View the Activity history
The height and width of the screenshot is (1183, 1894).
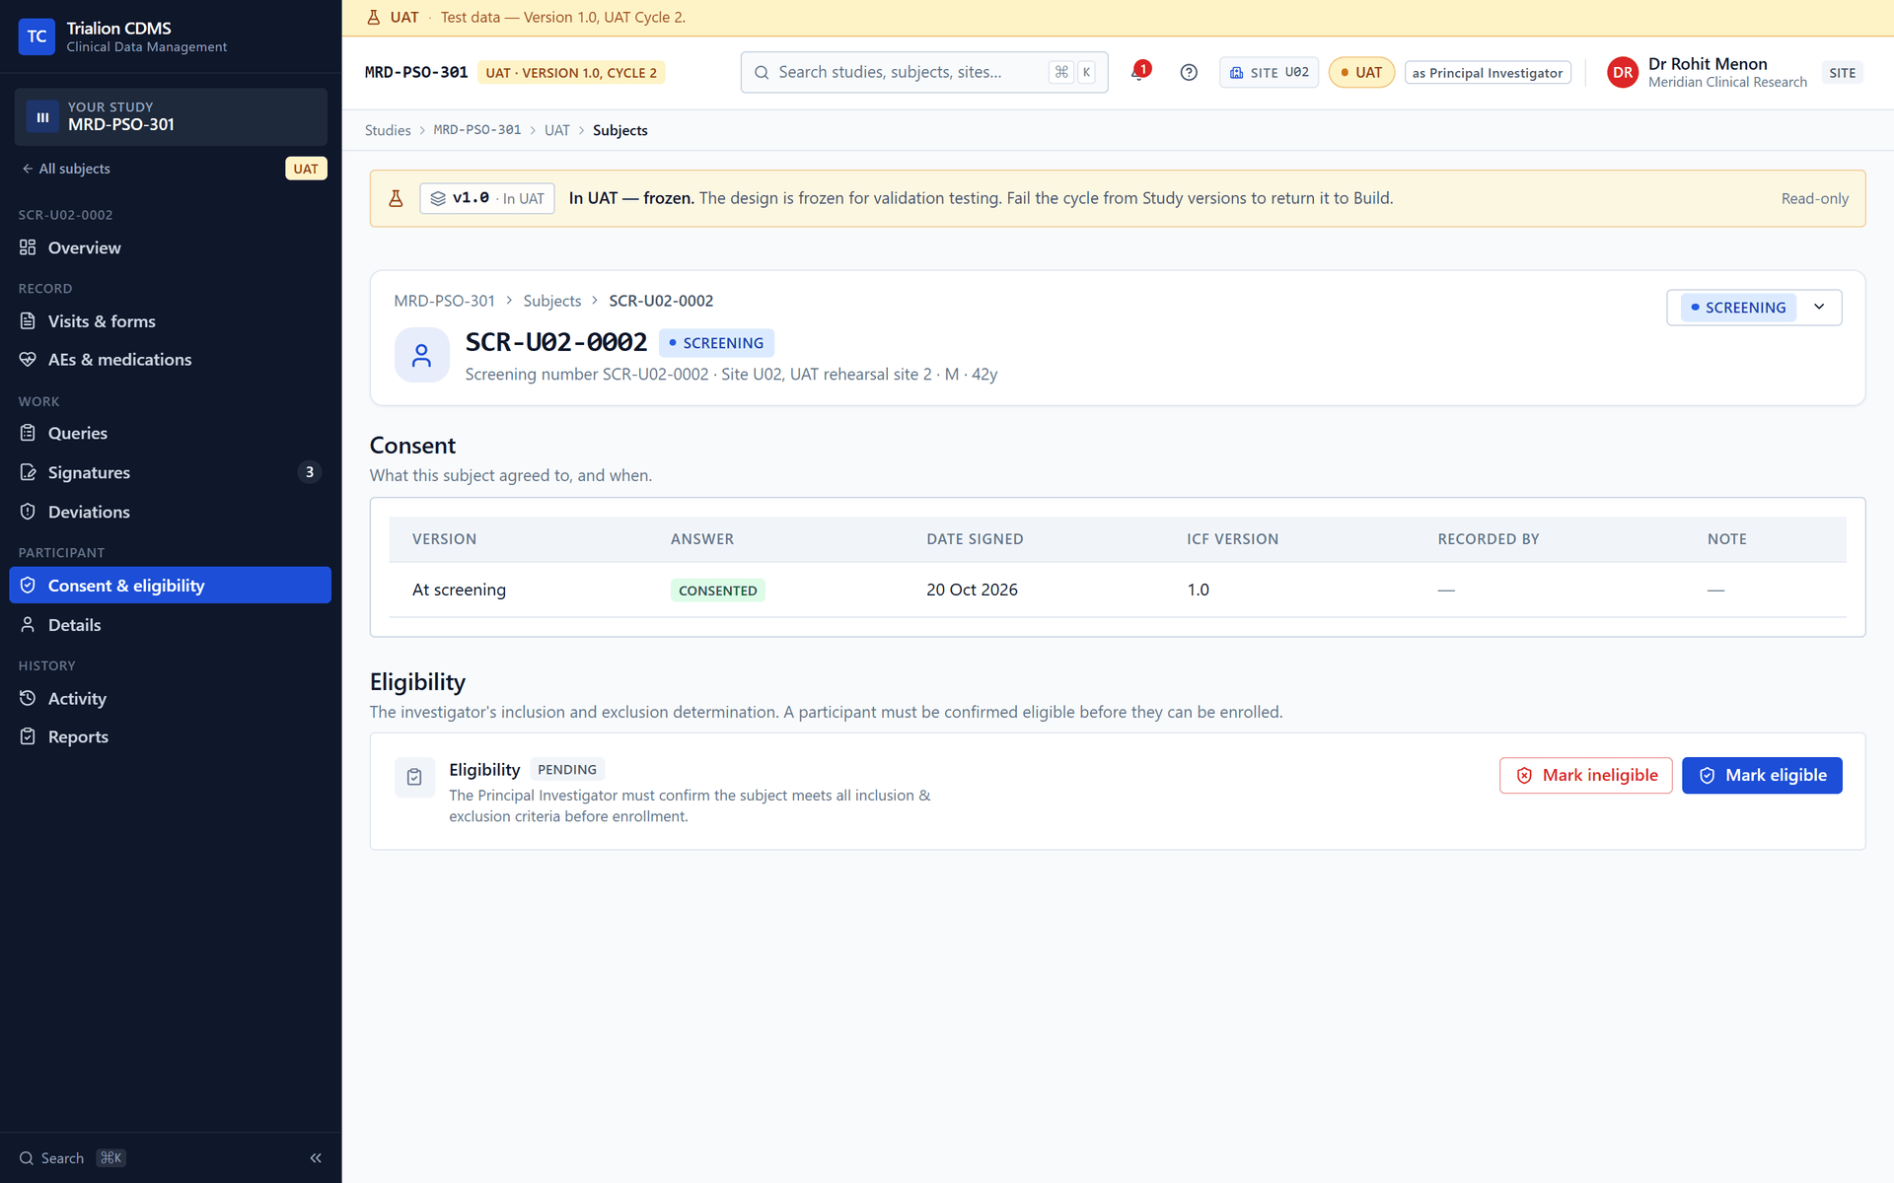click(x=170, y=698)
